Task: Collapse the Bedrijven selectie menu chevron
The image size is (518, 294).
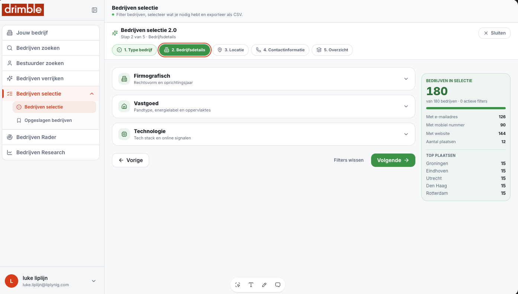Action: click(x=92, y=94)
